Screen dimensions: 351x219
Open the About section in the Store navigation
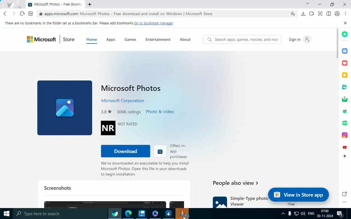185,39
